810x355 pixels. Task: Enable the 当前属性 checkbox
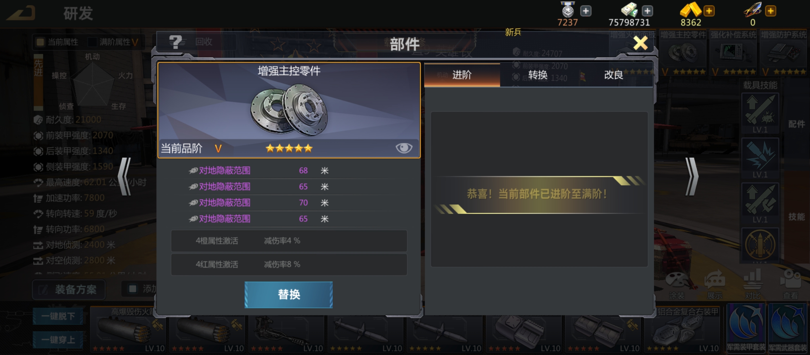coord(40,42)
